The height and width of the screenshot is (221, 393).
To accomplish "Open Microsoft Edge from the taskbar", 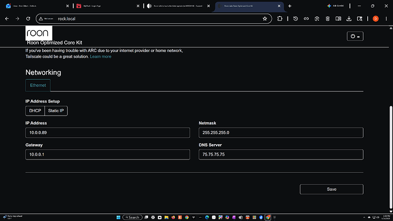I will [207, 217].
